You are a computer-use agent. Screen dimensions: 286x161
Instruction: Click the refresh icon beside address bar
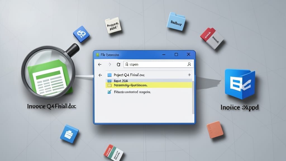[x=118, y=65]
